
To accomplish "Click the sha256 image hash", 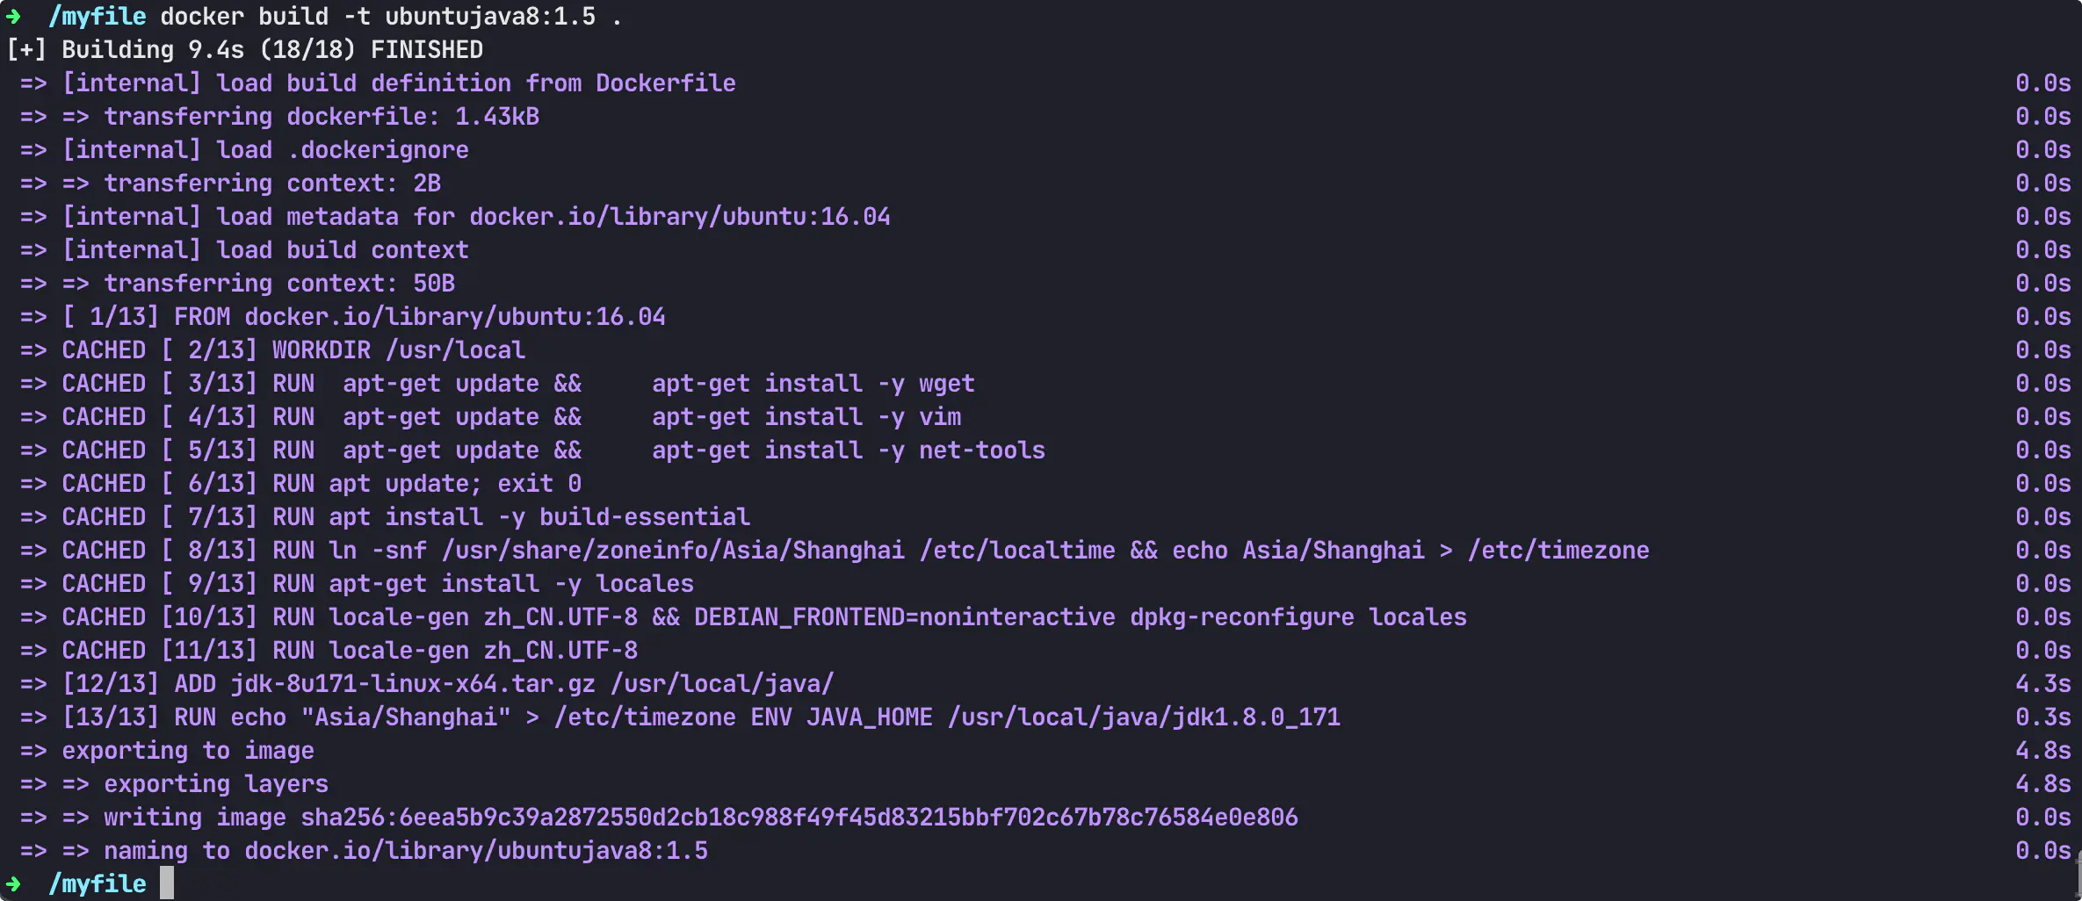I will tap(799, 818).
